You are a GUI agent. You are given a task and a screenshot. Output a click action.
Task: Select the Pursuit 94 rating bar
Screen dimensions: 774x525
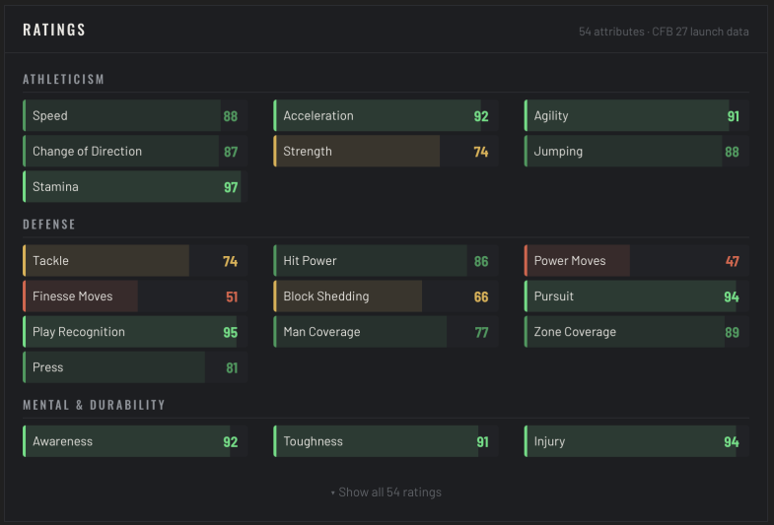point(636,296)
